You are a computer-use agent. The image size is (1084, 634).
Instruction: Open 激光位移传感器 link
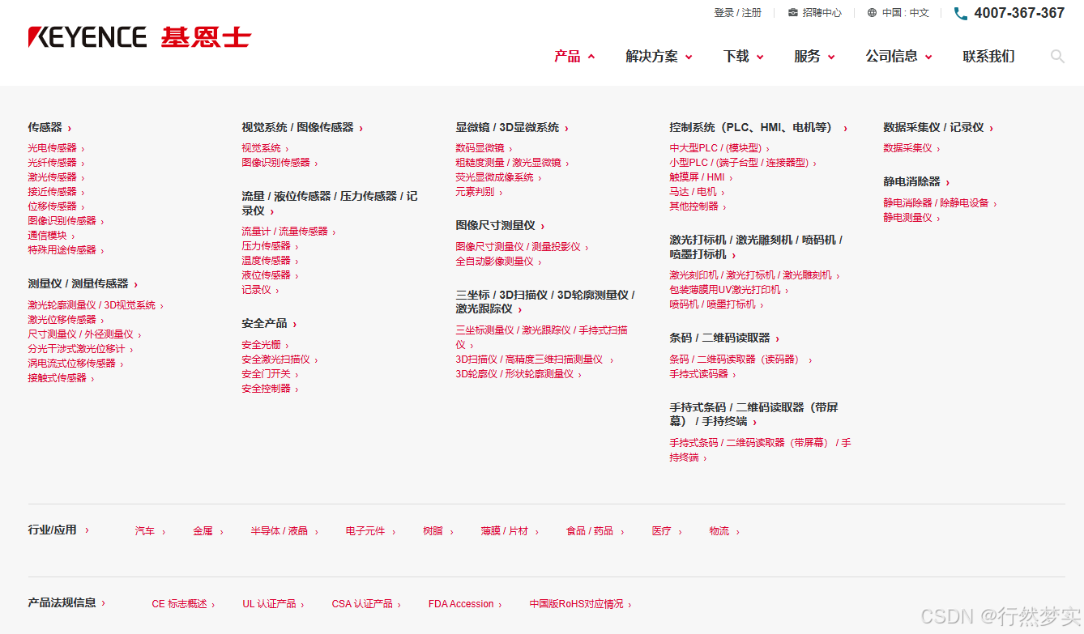tap(66, 320)
